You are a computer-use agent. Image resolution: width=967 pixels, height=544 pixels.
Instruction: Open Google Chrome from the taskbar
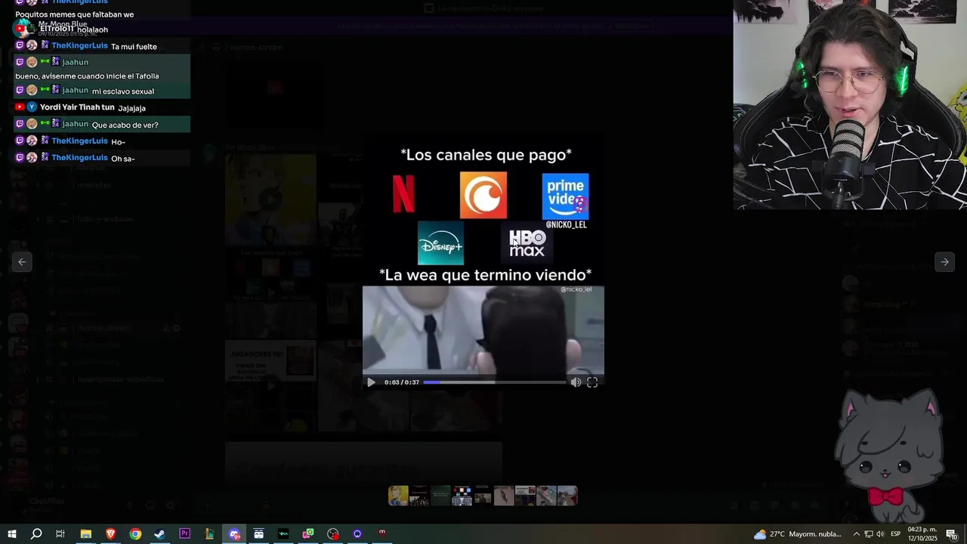pyautogui.click(x=135, y=534)
